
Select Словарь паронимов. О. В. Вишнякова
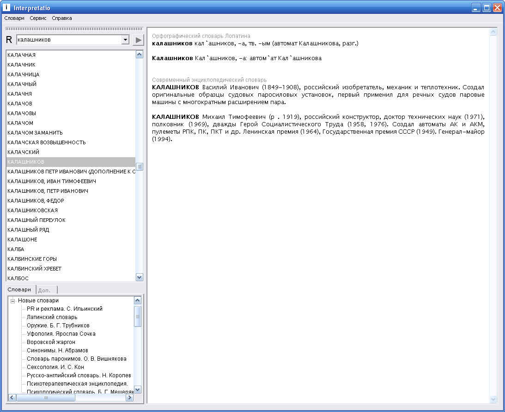[77, 359]
